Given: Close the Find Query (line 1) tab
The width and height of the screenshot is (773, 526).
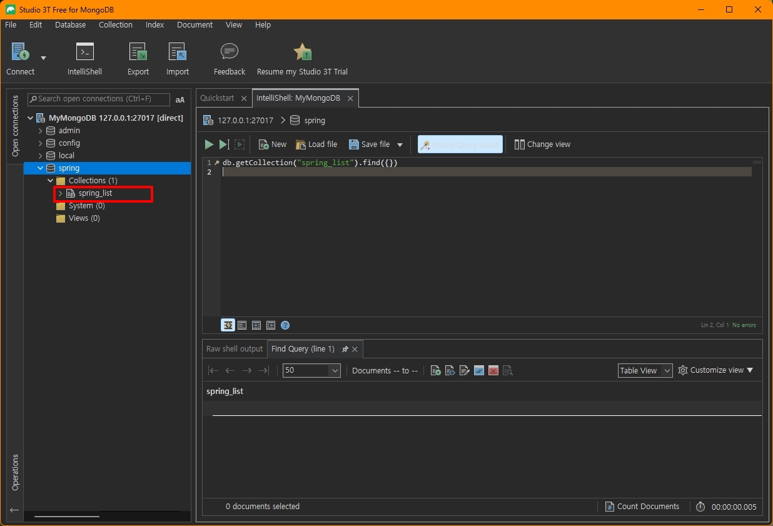Looking at the screenshot, I should [355, 350].
